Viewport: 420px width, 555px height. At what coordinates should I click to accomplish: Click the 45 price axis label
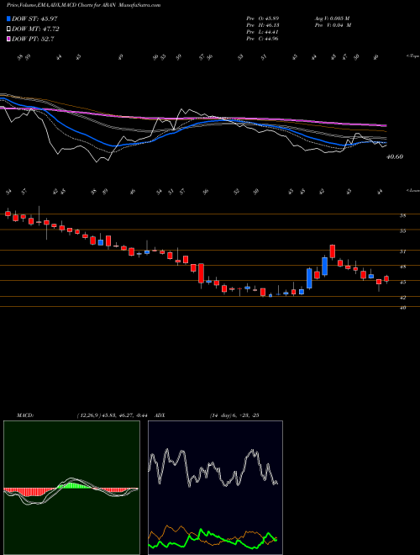402,283
